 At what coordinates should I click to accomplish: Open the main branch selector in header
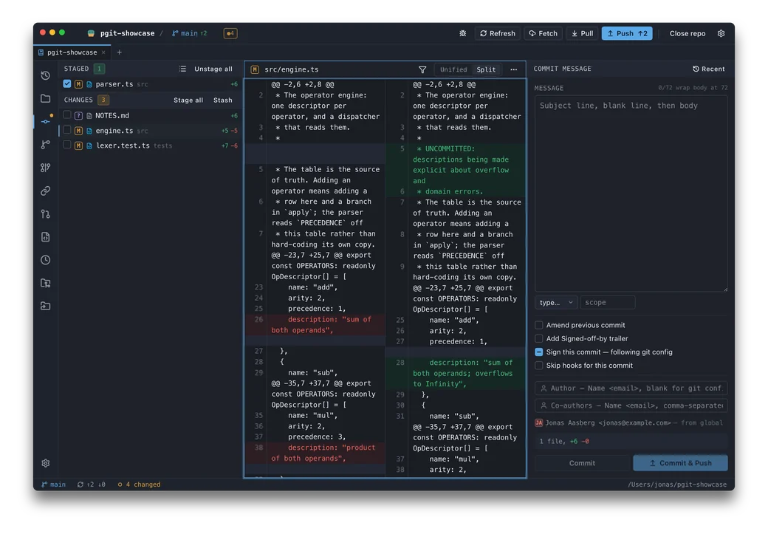coord(189,33)
